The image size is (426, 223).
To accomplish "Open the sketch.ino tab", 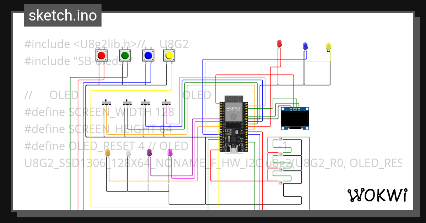I will coord(62,15).
